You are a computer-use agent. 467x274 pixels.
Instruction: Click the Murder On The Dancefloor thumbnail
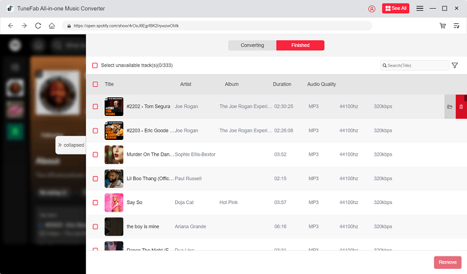pyautogui.click(x=114, y=154)
